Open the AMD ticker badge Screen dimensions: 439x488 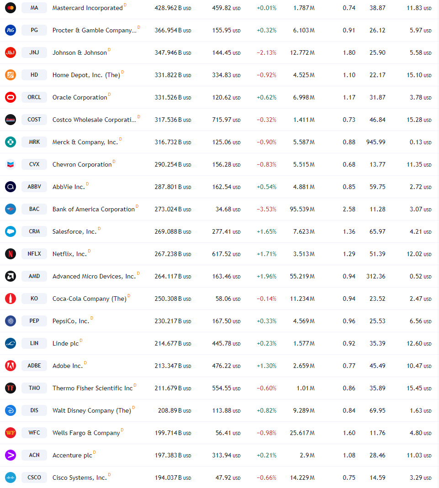pos(34,276)
